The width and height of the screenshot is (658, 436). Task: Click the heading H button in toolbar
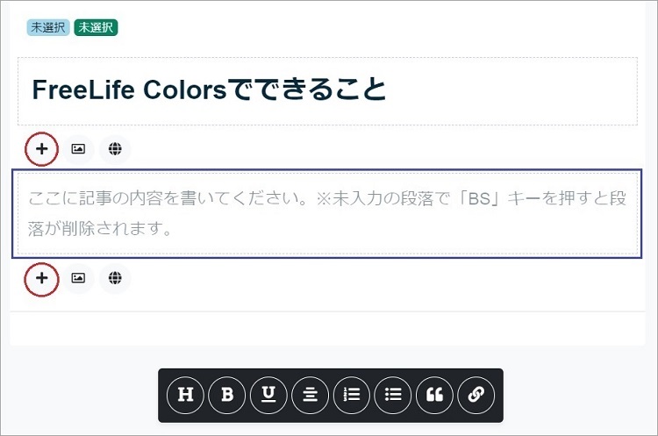pyautogui.click(x=185, y=395)
